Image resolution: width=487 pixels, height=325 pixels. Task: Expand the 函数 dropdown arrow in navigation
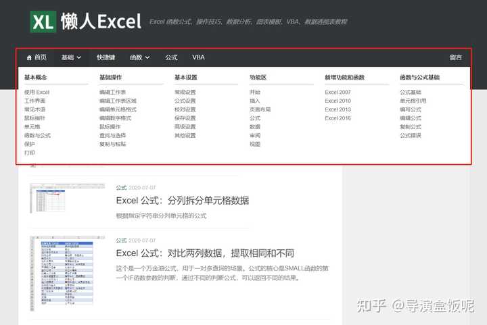click(x=147, y=57)
